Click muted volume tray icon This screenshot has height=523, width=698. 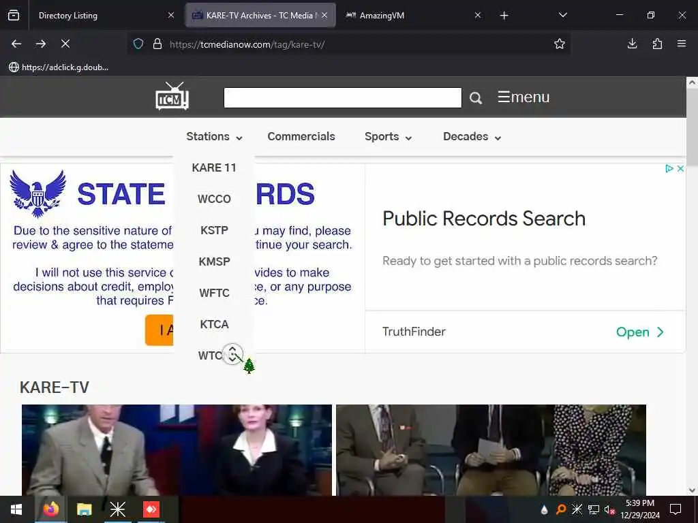point(609,509)
